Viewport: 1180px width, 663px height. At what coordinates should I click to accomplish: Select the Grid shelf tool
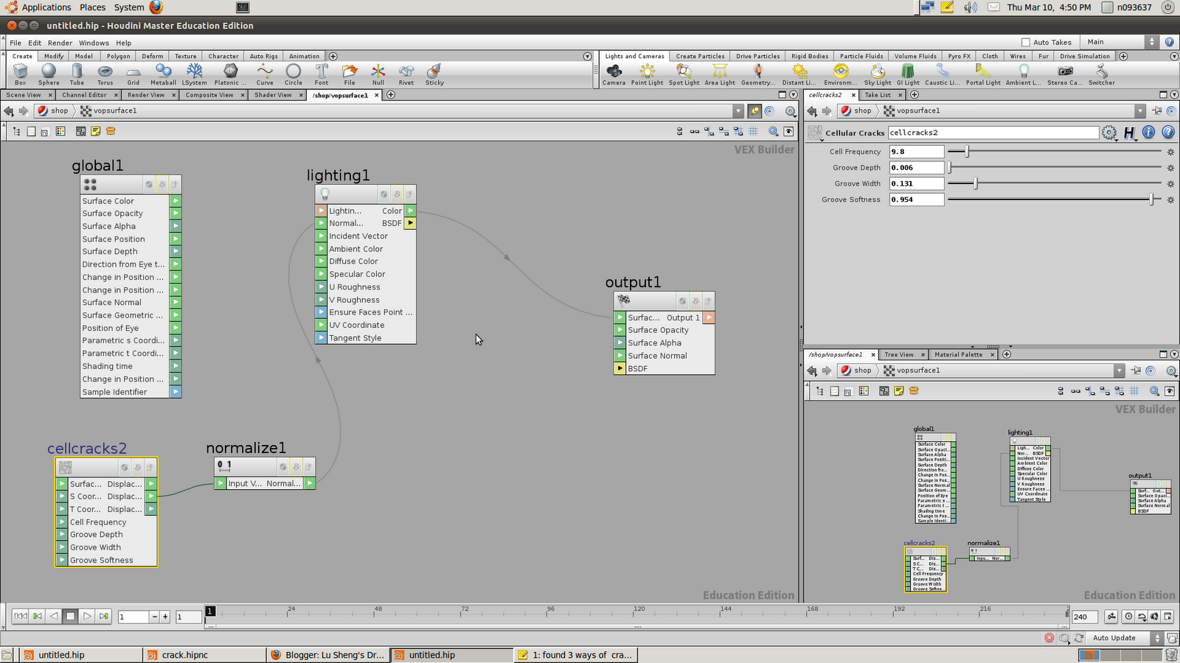coord(133,74)
